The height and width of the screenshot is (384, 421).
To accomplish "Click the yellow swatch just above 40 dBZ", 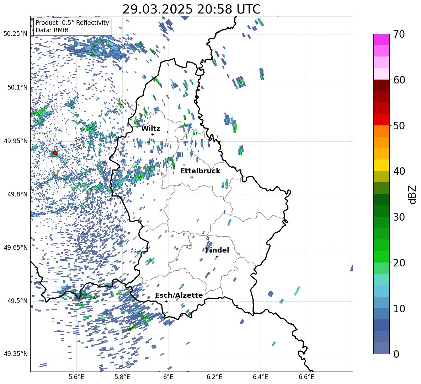I will click(381, 165).
